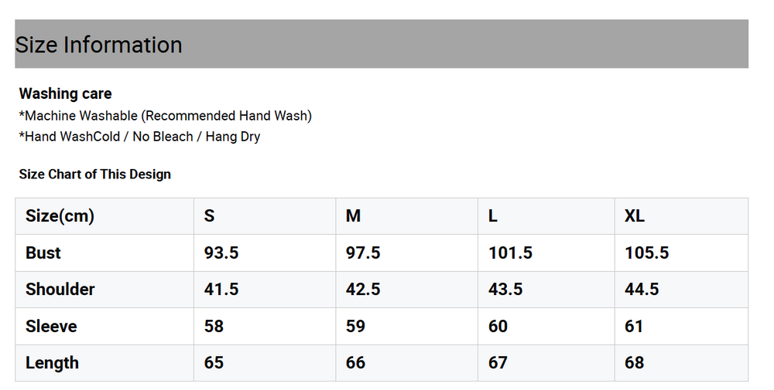Select the 105.5 bust value for XL

point(682,253)
